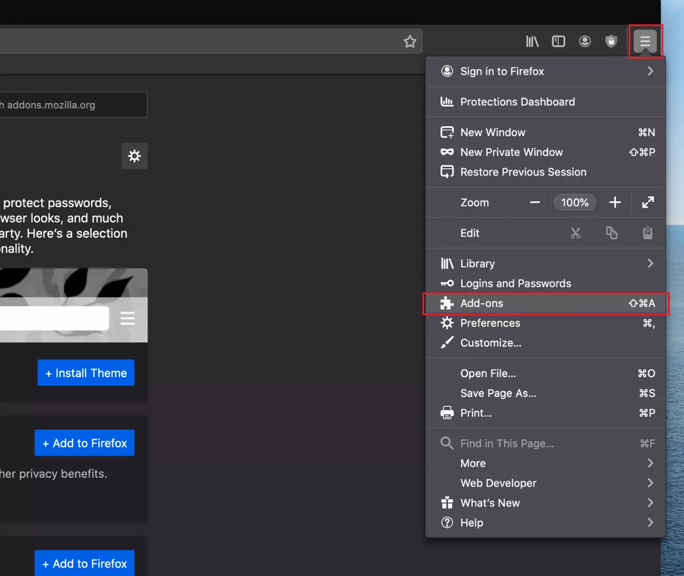Viewport: 684px width, 576px height.
Task: Expand the More submenu
Action: click(545, 464)
